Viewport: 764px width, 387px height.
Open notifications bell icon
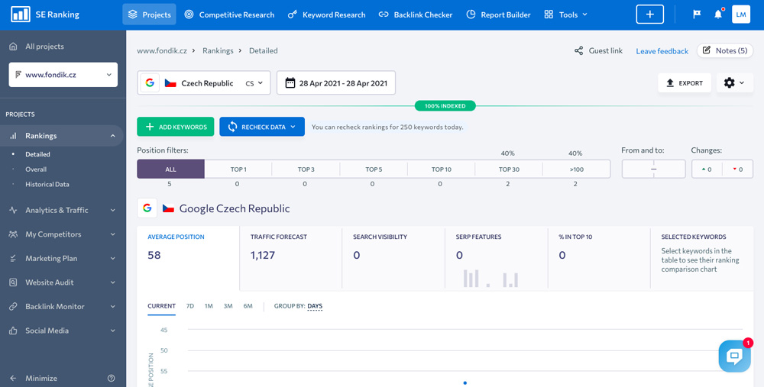click(718, 15)
